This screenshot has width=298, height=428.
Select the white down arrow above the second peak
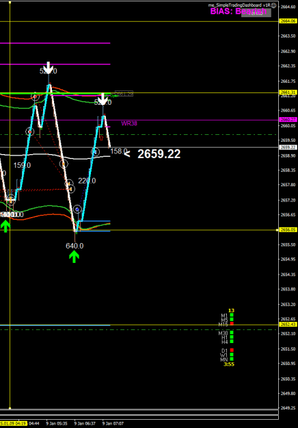click(103, 99)
